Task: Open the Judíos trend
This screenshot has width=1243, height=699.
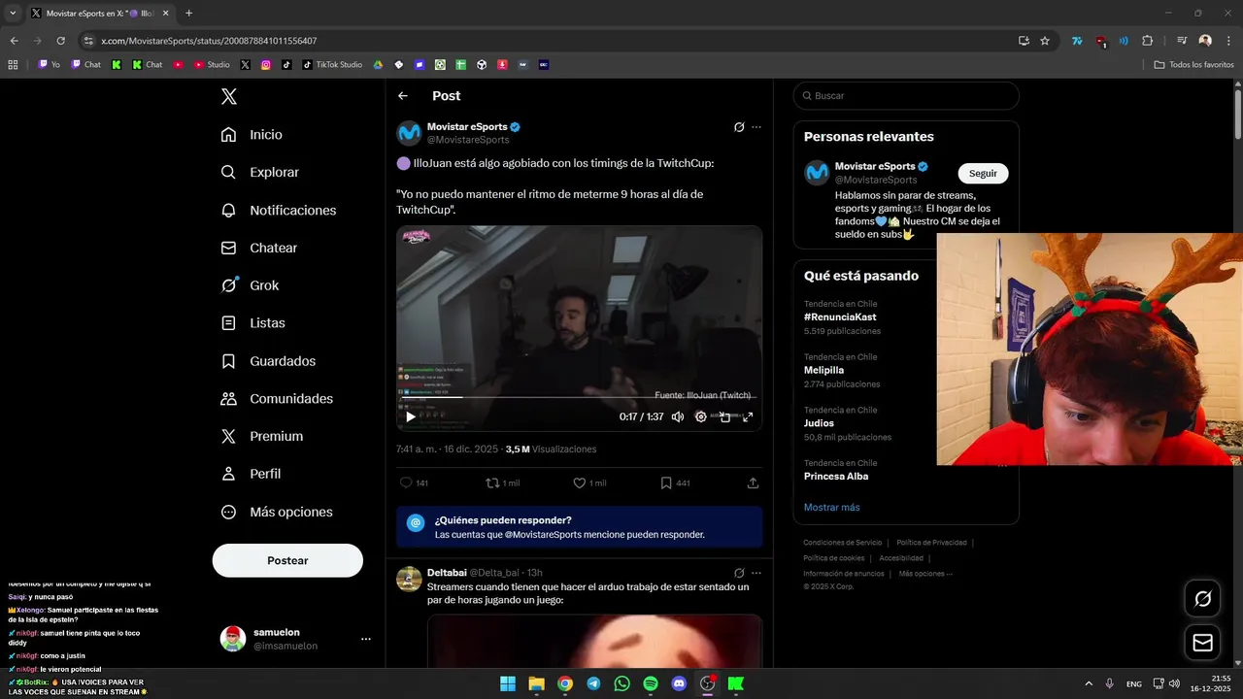Action: click(x=819, y=423)
